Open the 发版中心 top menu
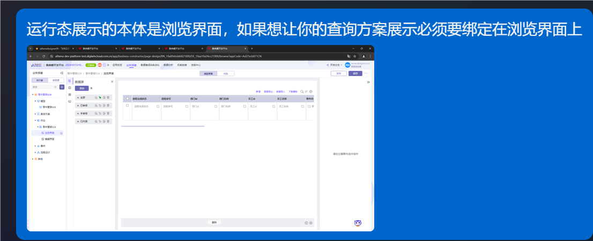 (x=196, y=65)
